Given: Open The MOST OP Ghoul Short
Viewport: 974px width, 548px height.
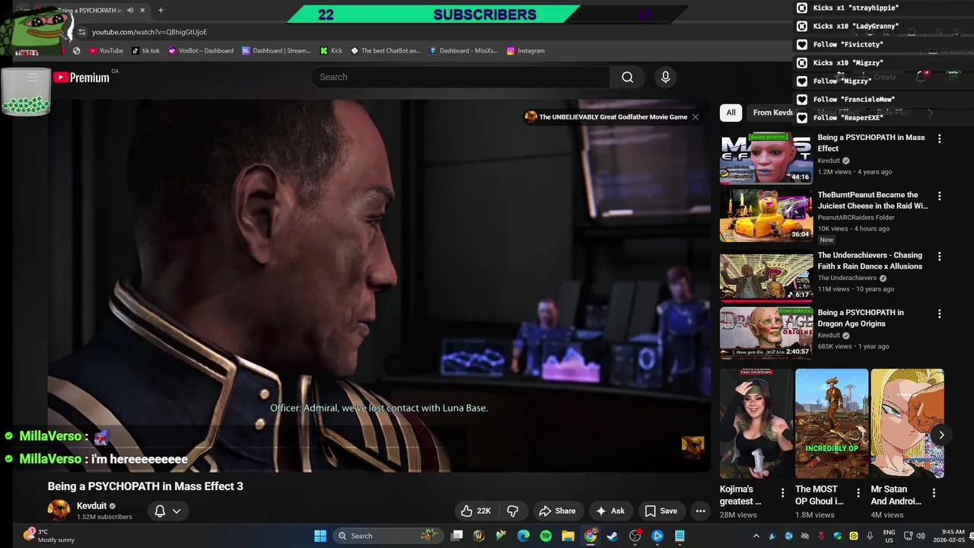Looking at the screenshot, I should 832,423.
